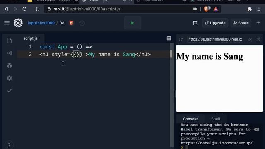Click the browser forward arrow
This screenshot has width=265, height=149.
point(15,9)
